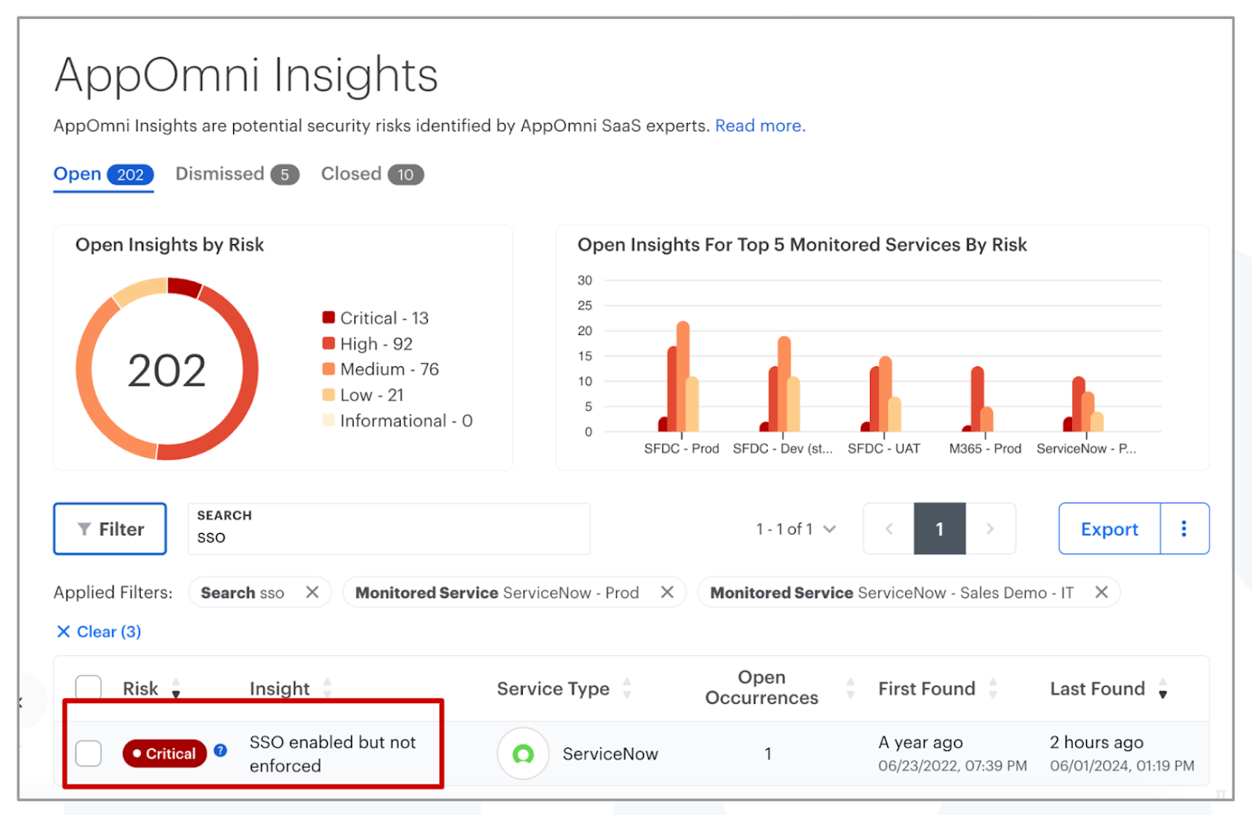The image size is (1252, 815).
Task: Check the row checkbox for SSO insight
Action: tap(88, 753)
